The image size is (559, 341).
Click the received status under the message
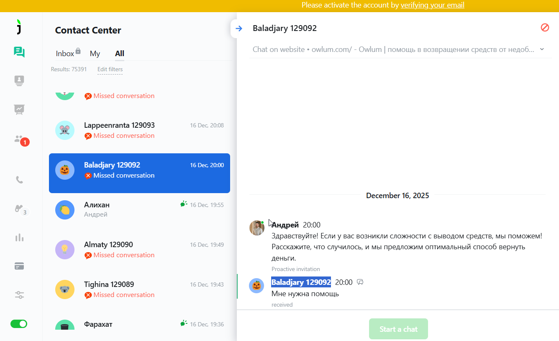tap(282, 305)
